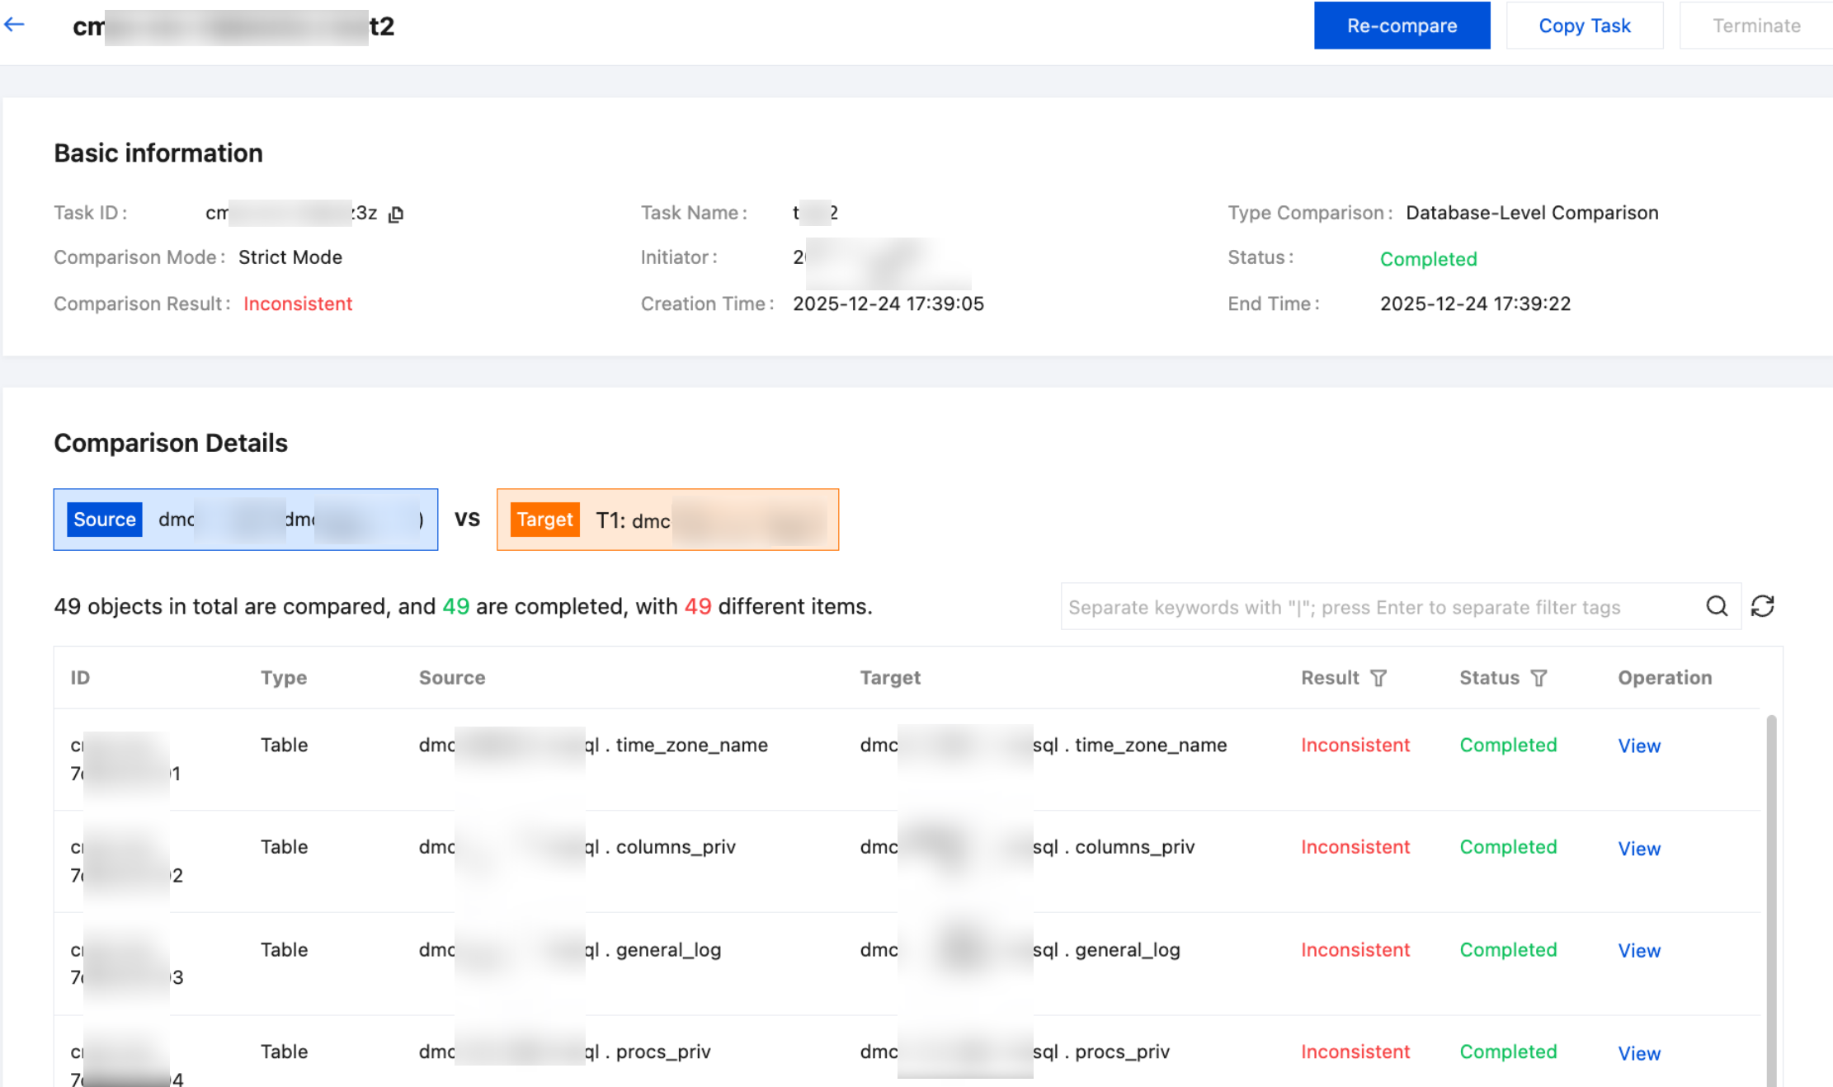Click the Type column header
This screenshot has width=1833, height=1087.
284,678
